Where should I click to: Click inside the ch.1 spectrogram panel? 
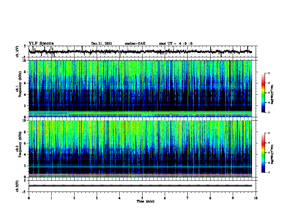140,89
